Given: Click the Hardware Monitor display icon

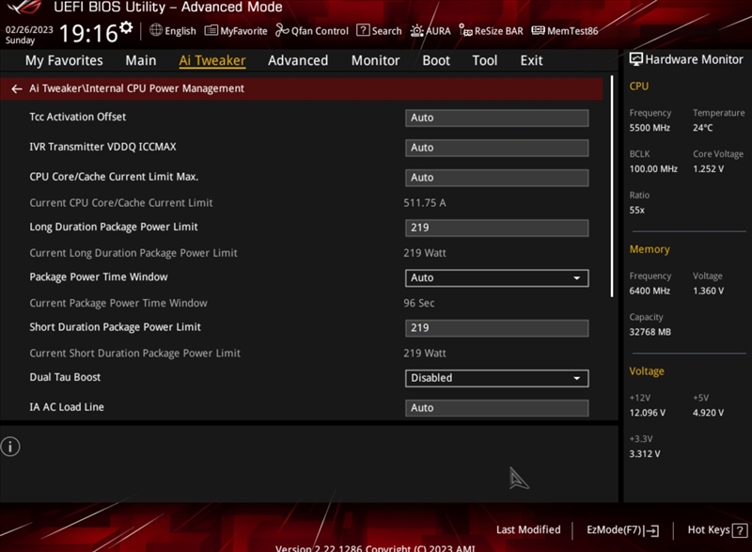Looking at the screenshot, I should (x=636, y=59).
